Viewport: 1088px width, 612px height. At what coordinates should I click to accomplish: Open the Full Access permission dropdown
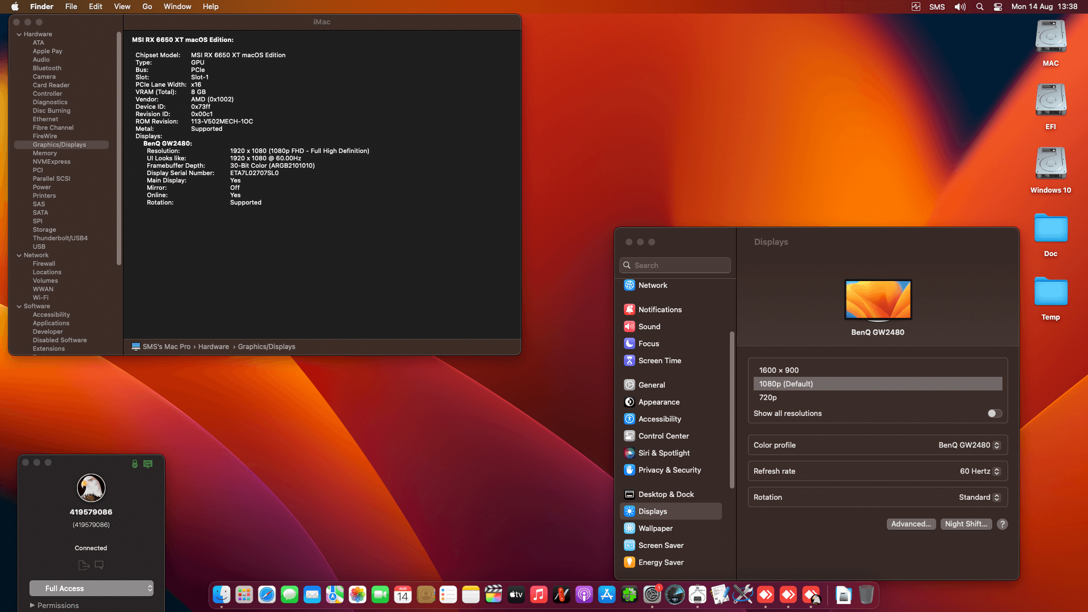coord(91,588)
